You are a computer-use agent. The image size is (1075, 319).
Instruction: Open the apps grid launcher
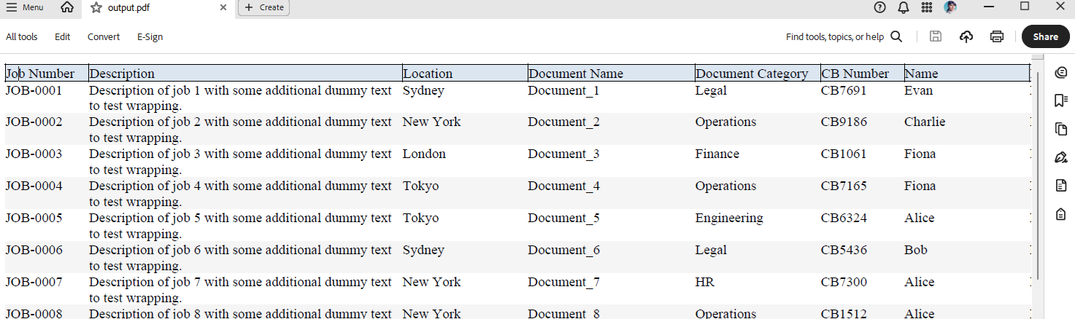927,7
